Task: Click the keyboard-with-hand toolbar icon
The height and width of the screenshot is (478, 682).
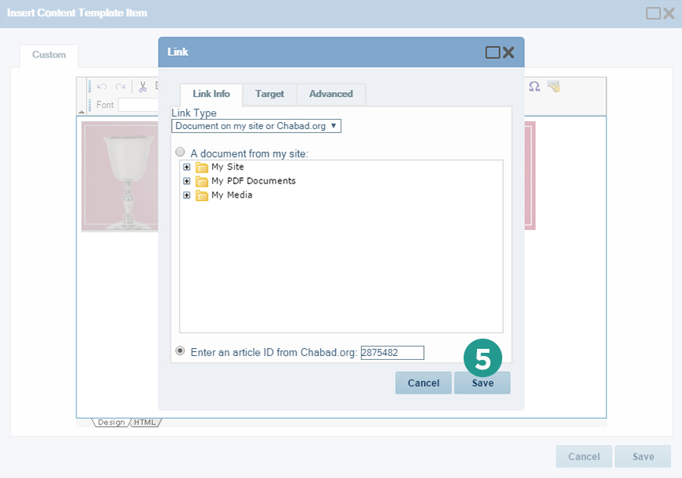Action: click(x=553, y=87)
